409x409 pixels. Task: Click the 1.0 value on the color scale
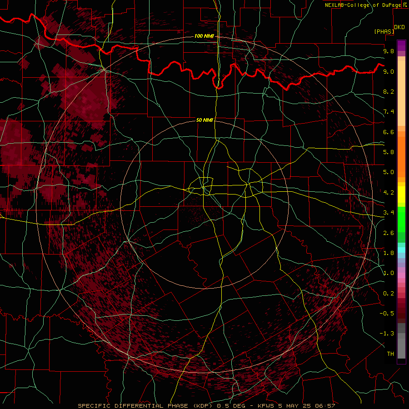click(389, 273)
